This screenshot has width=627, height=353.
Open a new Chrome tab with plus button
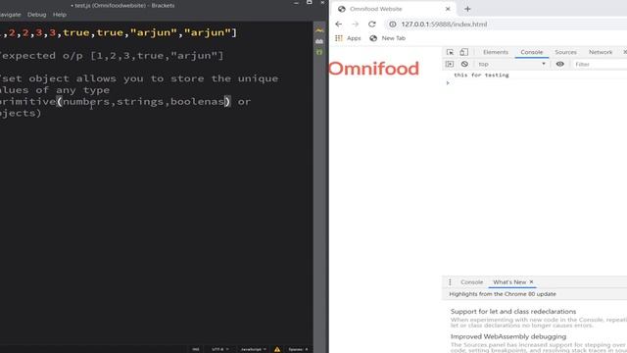(467, 9)
